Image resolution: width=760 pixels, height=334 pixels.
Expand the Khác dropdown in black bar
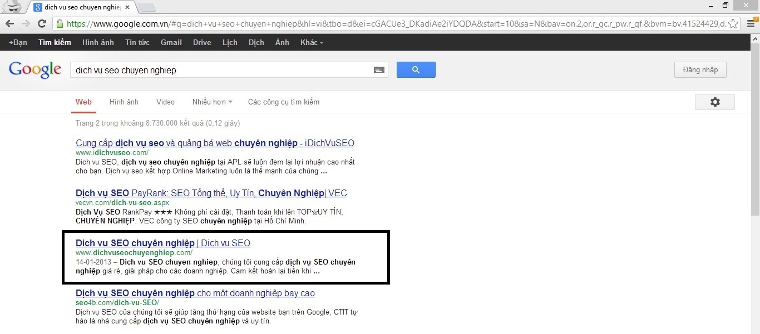tap(311, 42)
